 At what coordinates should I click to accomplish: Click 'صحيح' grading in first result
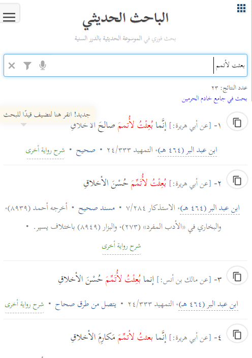coord(85,151)
